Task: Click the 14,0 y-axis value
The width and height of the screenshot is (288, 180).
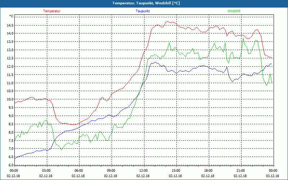Action: click(x=10, y=33)
